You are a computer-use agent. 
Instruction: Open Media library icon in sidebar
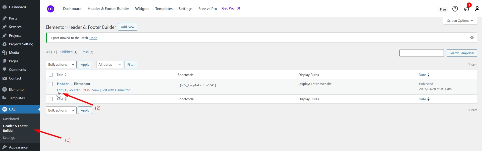tap(5, 52)
